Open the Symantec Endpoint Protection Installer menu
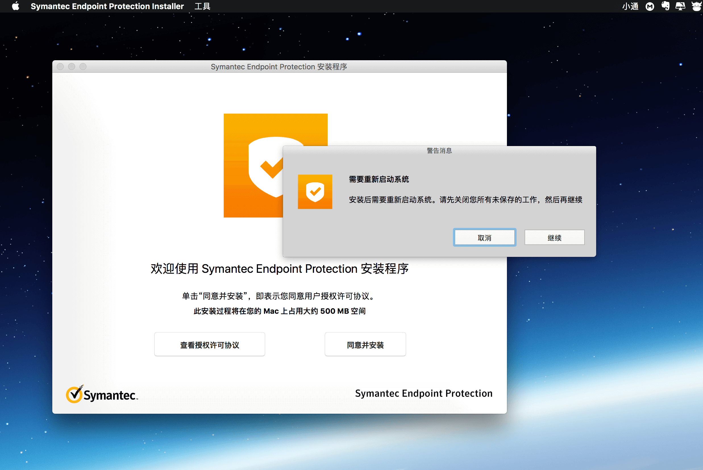Screen dimensions: 703x470 pos(107,6)
